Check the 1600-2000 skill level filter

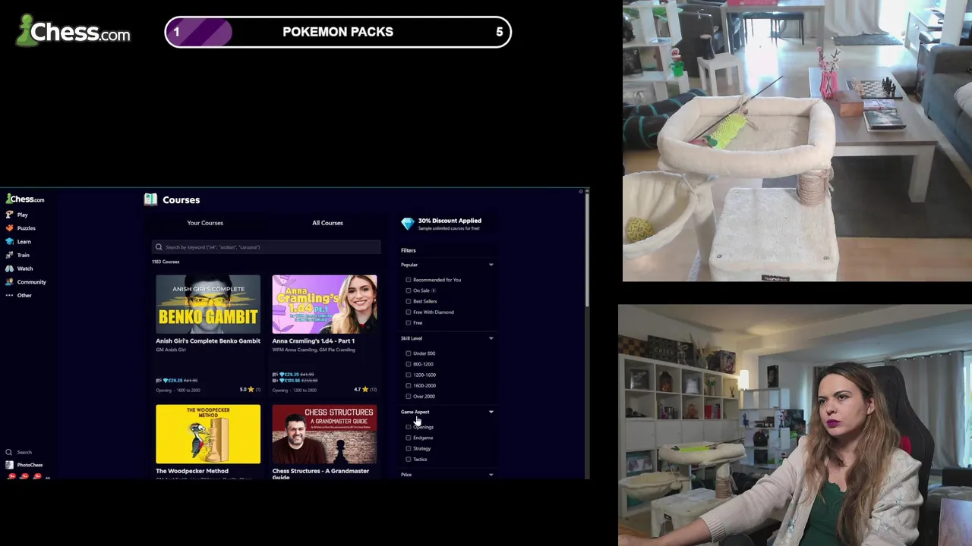(409, 385)
